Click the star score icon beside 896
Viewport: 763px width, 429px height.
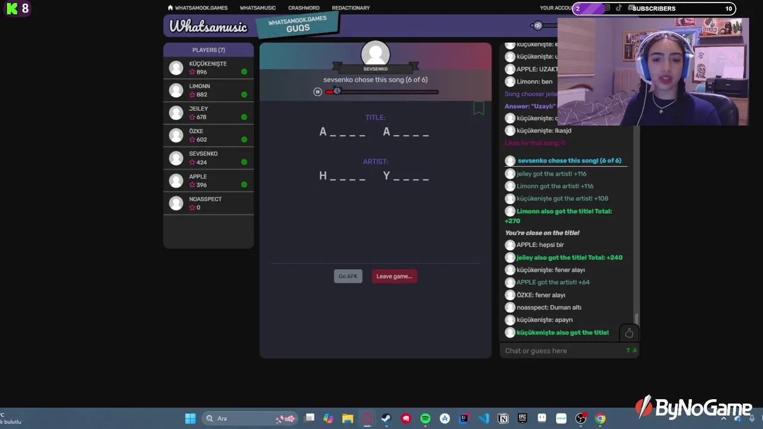pos(193,72)
